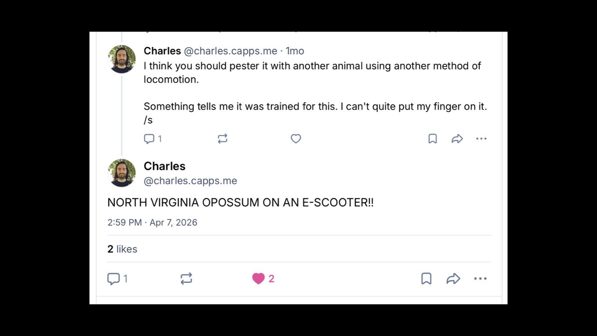
Task: Open Charles avatar on the main post
Action: tap(122, 173)
